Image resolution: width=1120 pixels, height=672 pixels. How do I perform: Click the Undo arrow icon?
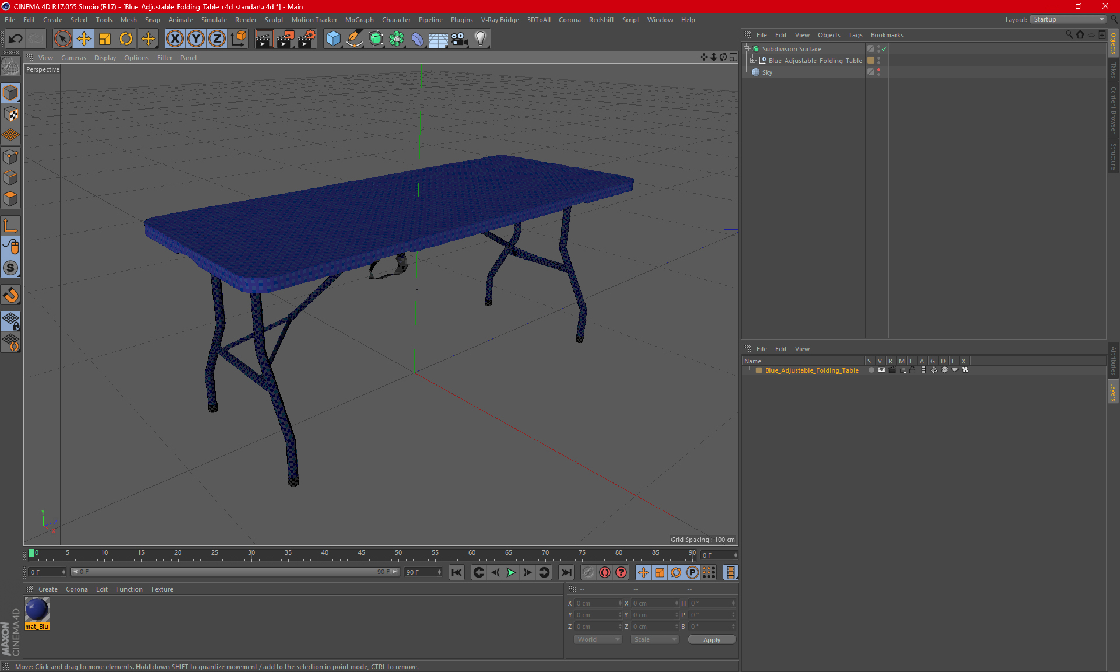16,39
